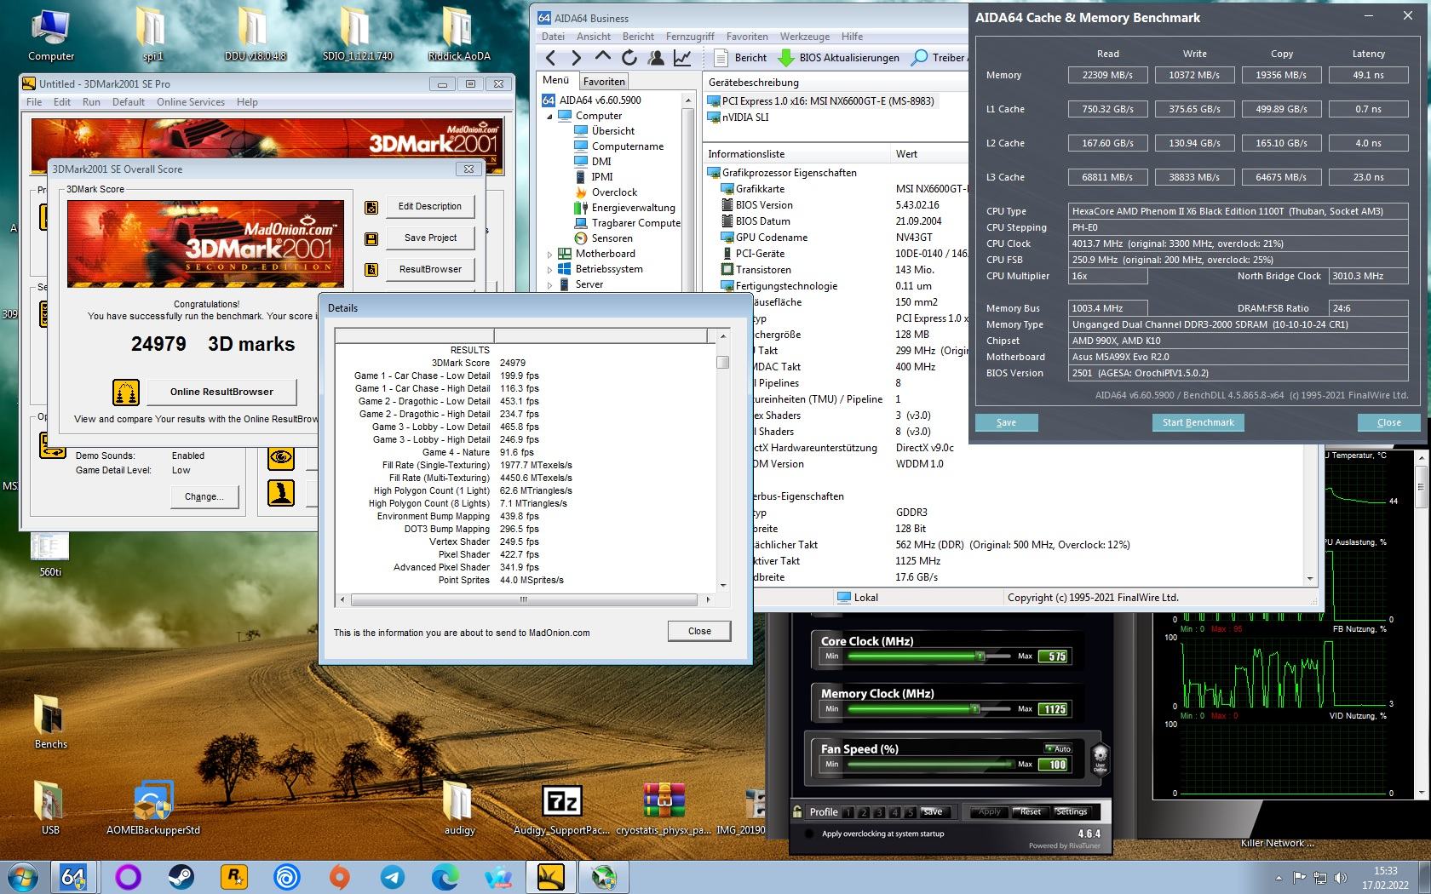Open Microsoft Edge from the taskbar
The width and height of the screenshot is (1431, 894).
point(445,876)
